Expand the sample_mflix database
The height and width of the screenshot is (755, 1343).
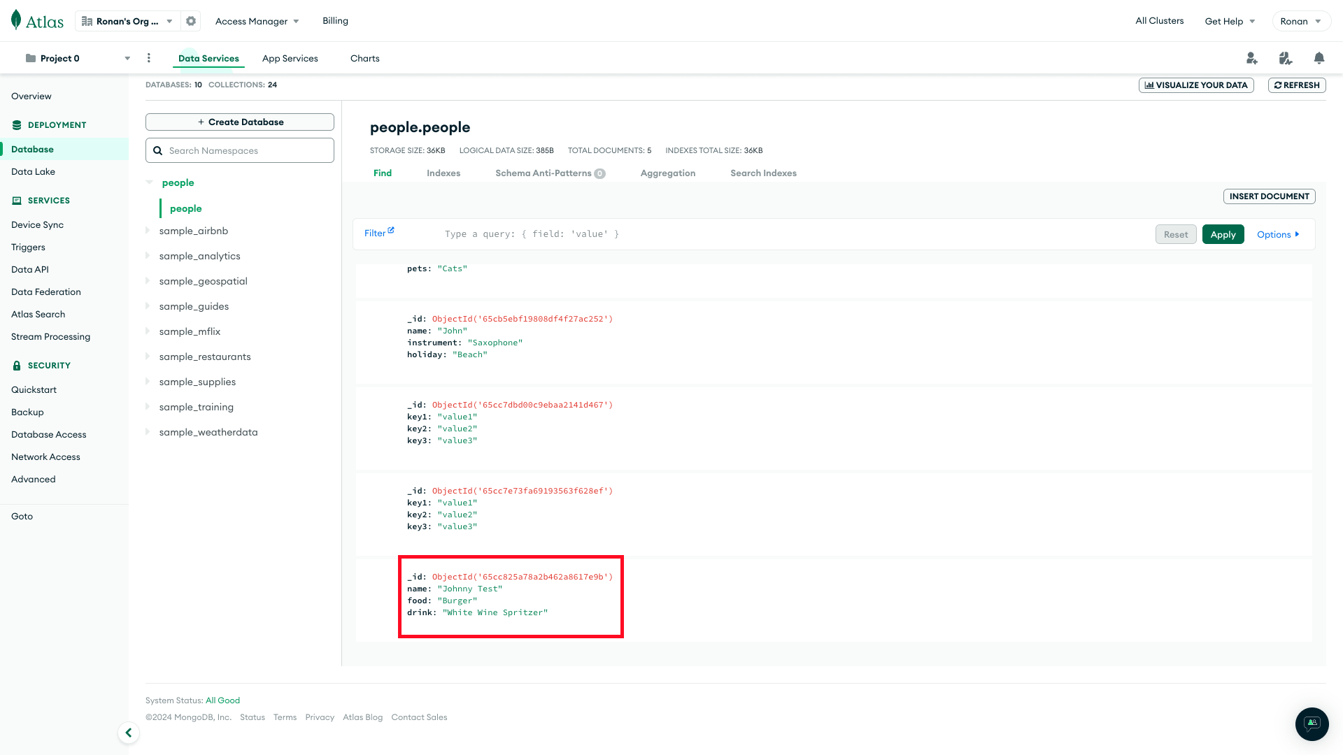tap(148, 331)
